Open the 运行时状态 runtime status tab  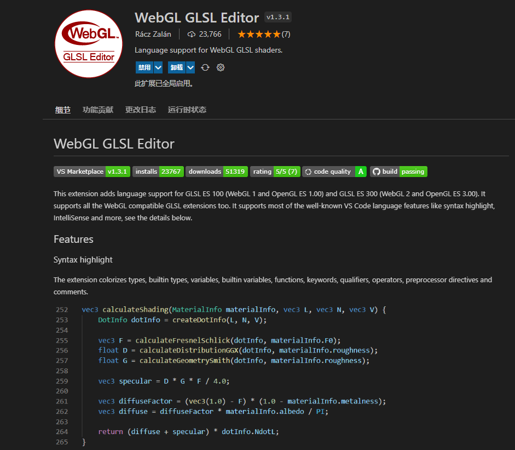click(187, 110)
